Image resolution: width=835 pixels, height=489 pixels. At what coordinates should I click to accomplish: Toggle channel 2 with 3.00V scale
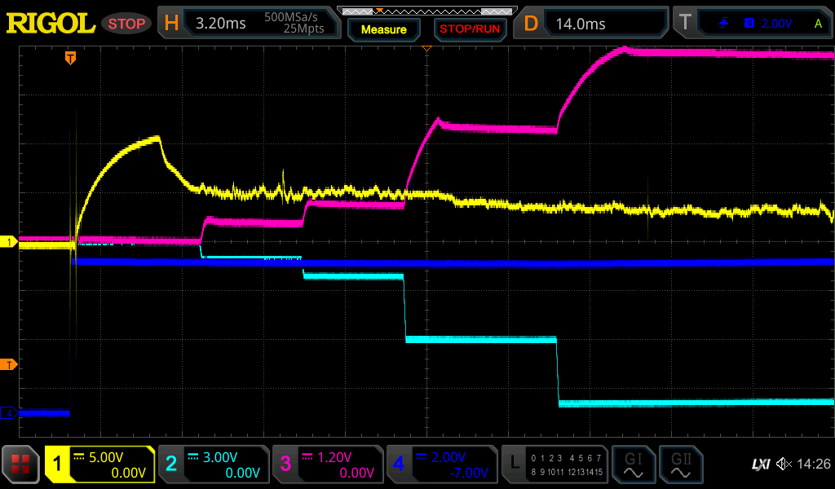[x=212, y=465]
